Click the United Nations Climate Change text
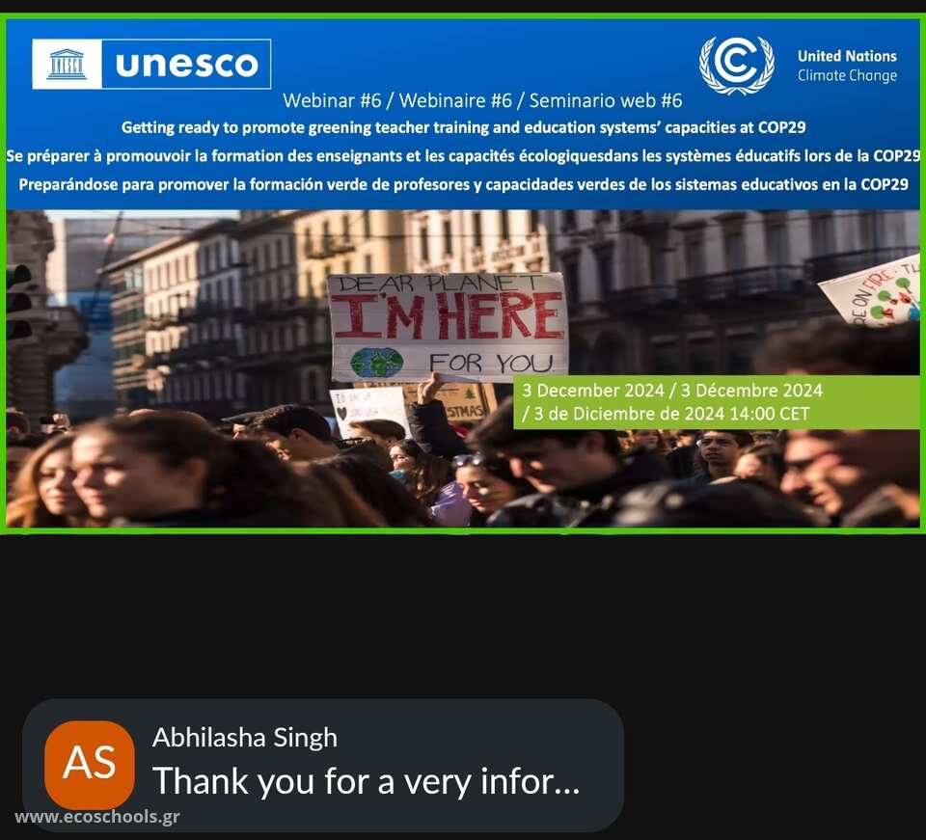The height and width of the screenshot is (840, 926). tap(847, 66)
